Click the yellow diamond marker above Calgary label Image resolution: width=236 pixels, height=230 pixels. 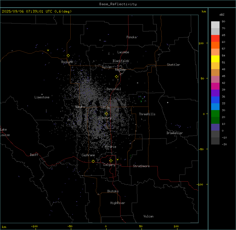tap(111, 161)
